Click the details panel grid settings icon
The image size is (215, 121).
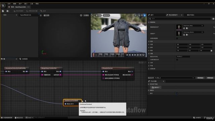click(x=213, y=19)
